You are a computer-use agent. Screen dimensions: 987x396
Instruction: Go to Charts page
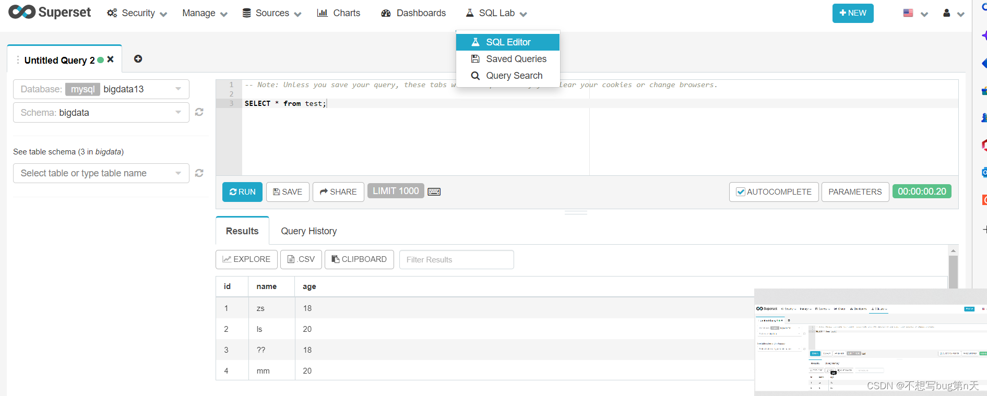click(338, 13)
